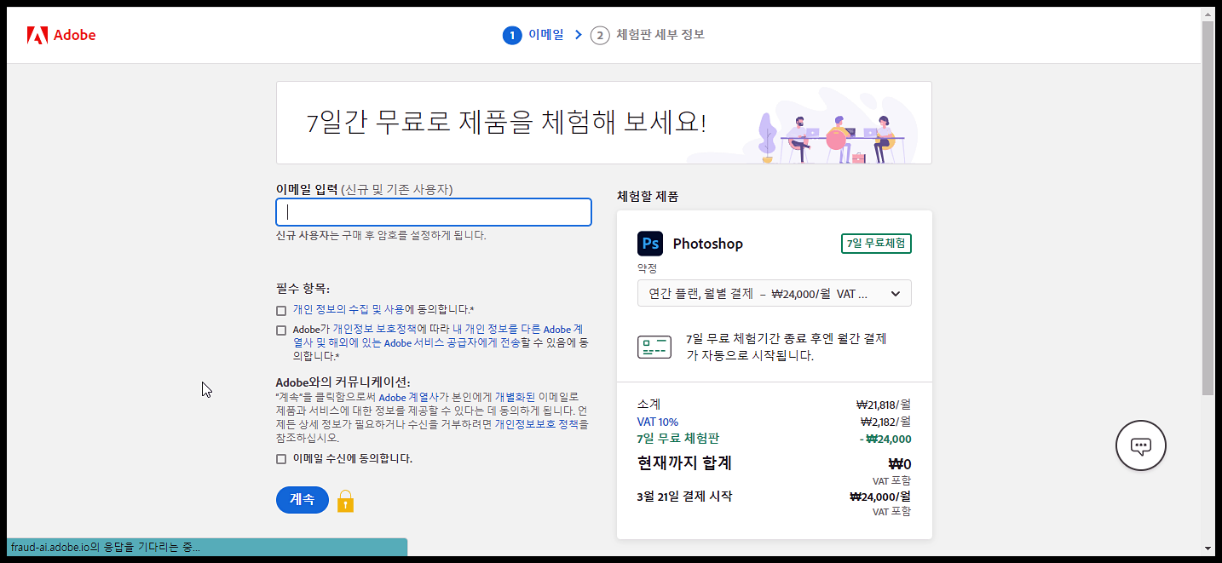1222x563 pixels.
Task: Click the 3월 21일 결제 시작 text
Action: [684, 497]
